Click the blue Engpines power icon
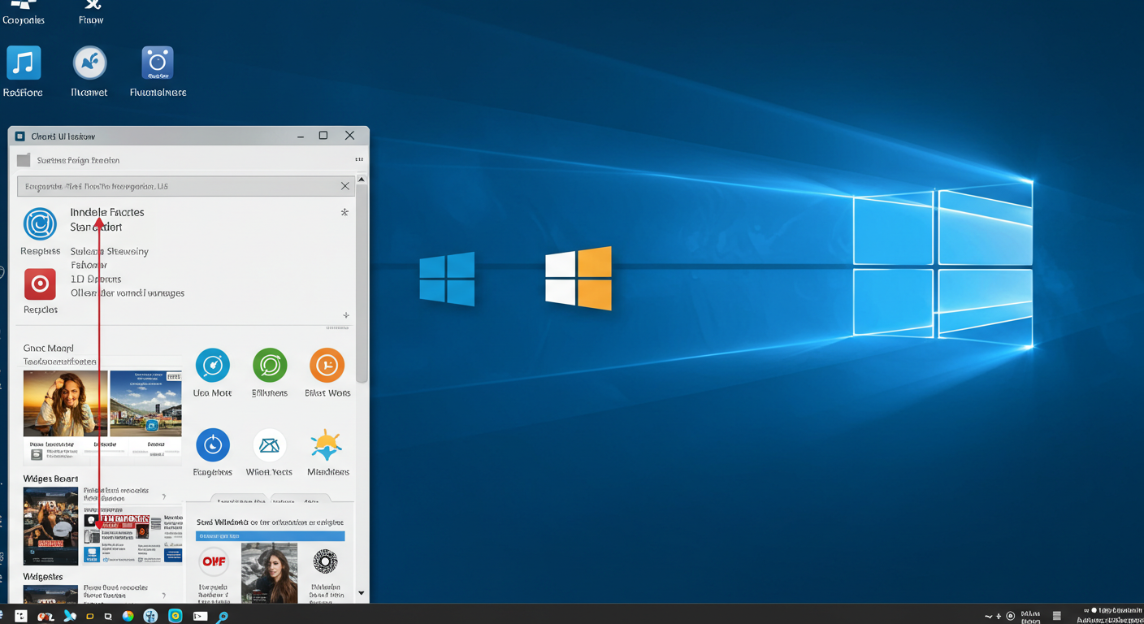Image resolution: width=1144 pixels, height=624 pixels. [212, 443]
